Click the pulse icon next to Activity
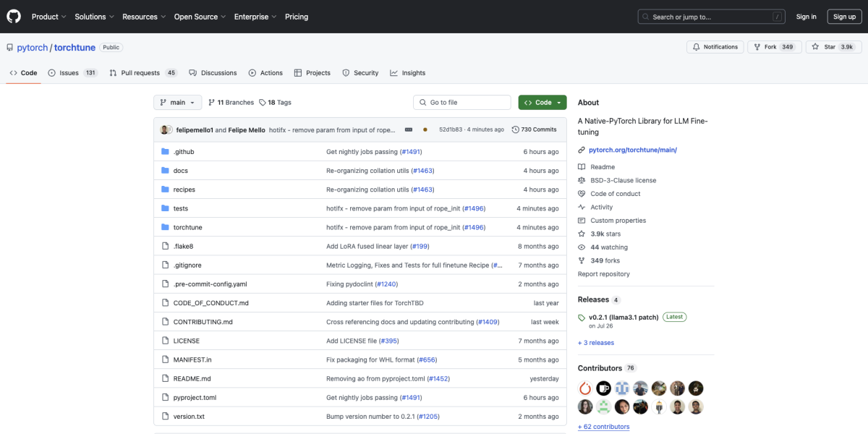Image resolution: width=868 pixels, height=434 pixels. tap(582, 208)
